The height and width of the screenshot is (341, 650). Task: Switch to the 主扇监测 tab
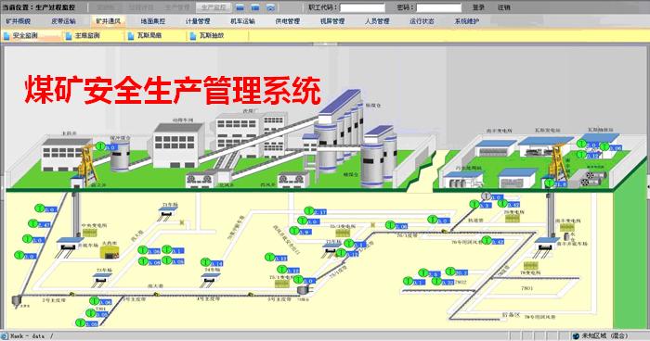(94, 36)
